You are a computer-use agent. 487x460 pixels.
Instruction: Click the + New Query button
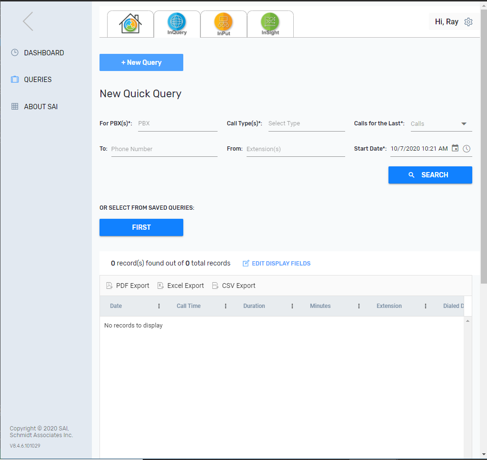[x=141, y=62]
